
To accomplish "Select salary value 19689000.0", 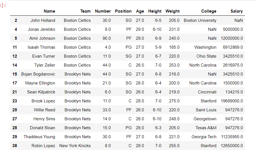I will [x=233, y=101].
